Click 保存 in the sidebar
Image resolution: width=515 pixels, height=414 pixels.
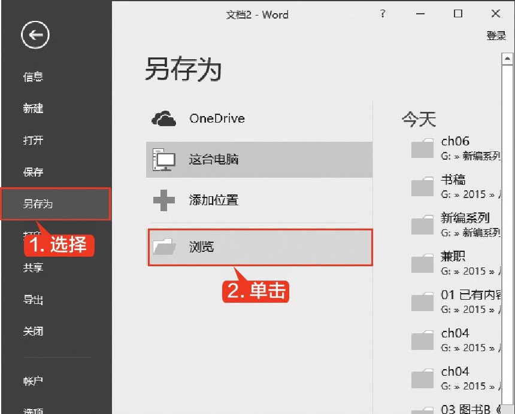click(x=34, y=172)
